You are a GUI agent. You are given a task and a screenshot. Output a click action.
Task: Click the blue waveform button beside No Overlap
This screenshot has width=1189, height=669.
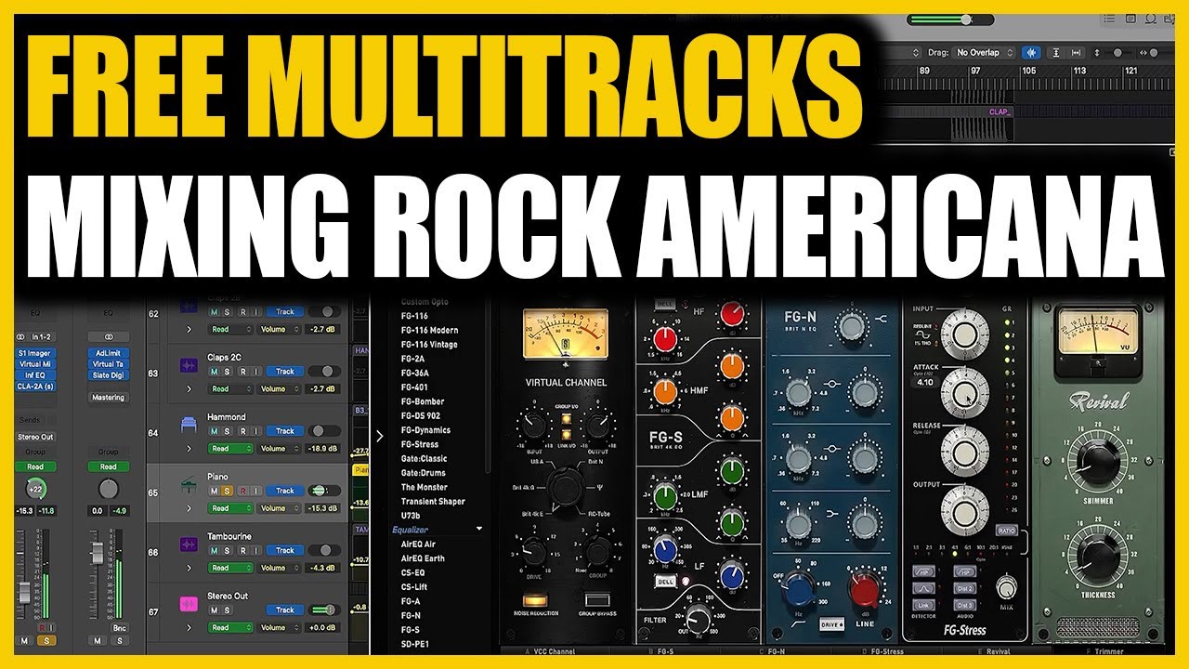pyautogui.click(x=1032, y=52)
